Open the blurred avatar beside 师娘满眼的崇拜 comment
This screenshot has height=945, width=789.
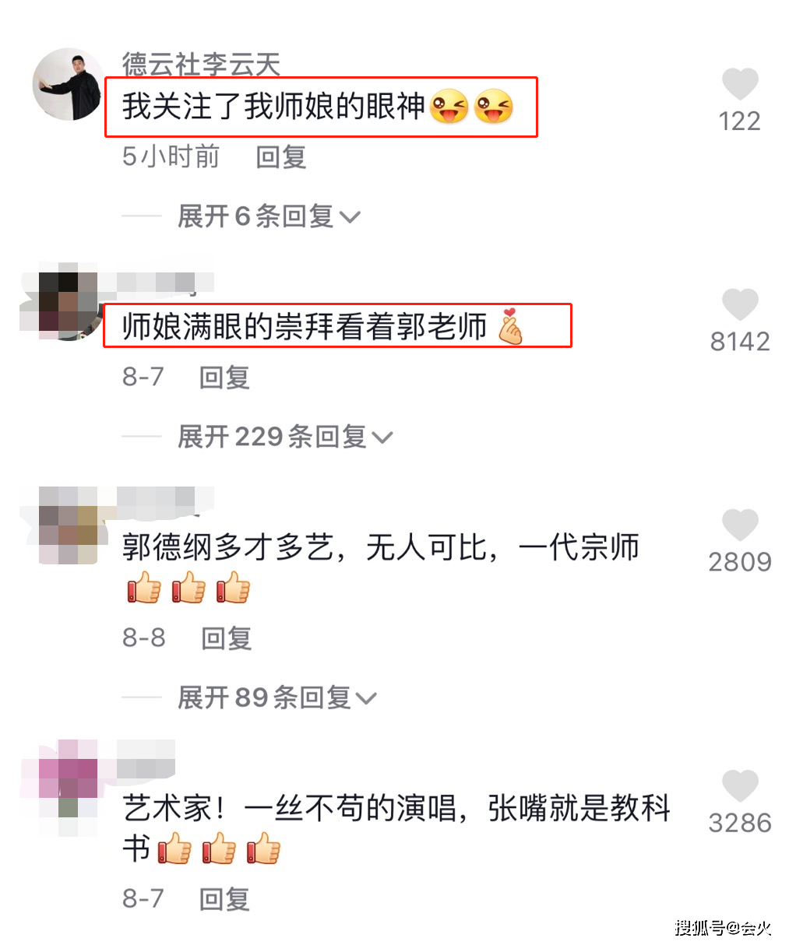click(x=62, y=304)
